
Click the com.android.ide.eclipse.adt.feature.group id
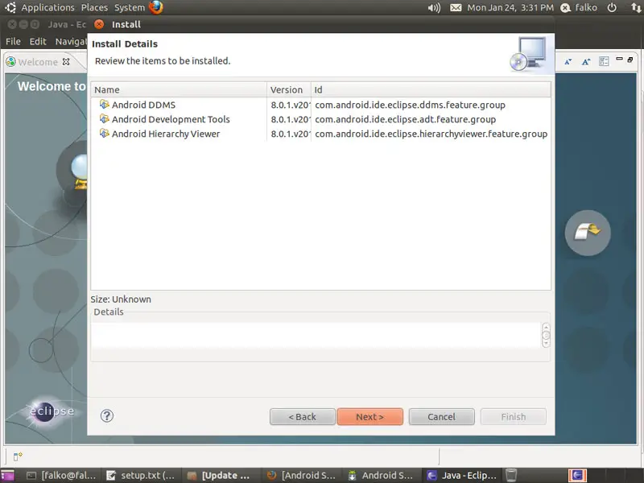tap(406, 119)
